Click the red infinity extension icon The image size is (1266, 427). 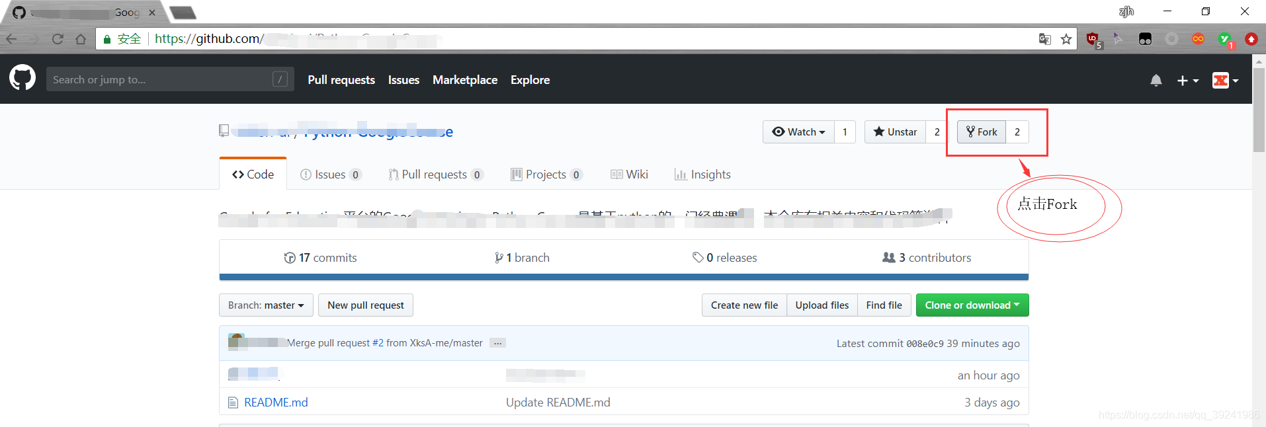[x=1198, y=39]
